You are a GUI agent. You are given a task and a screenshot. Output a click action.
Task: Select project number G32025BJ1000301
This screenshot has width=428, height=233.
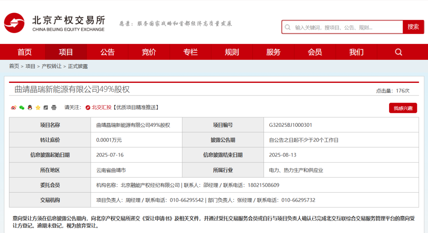click(290, 125)
